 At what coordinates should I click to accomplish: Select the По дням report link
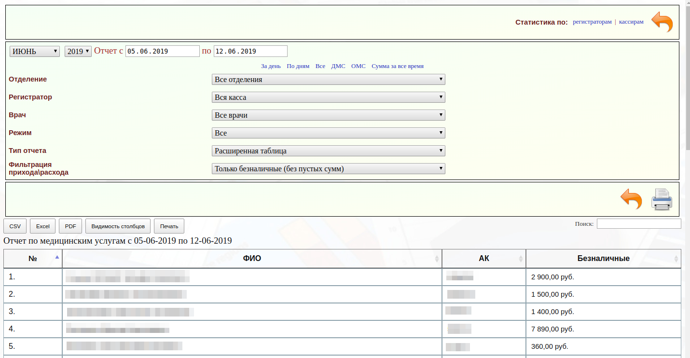point(298,66)
